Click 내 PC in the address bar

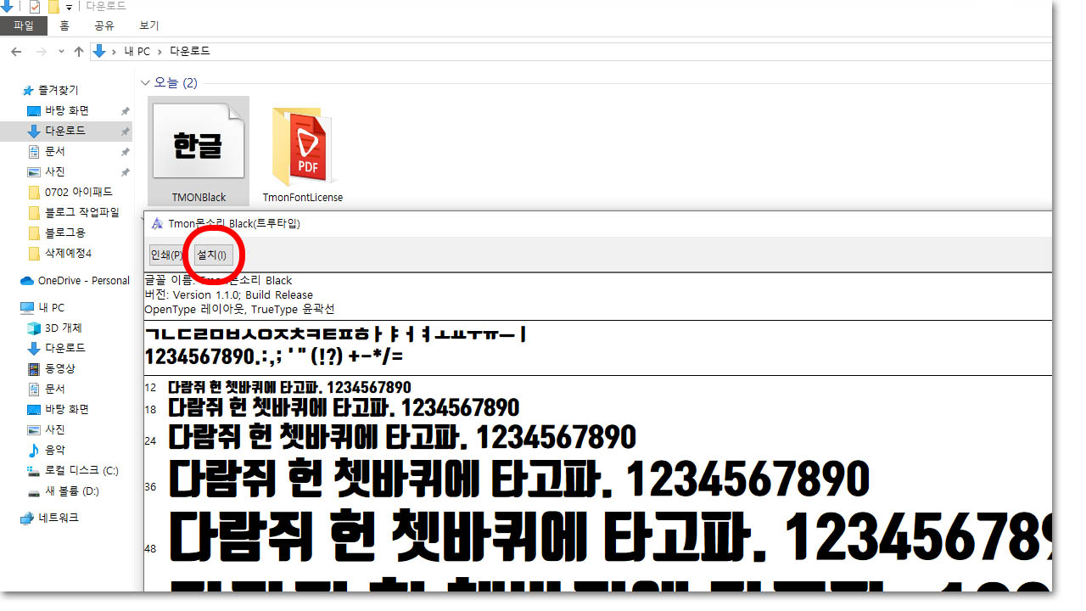pyautogui.click(x=137, y=52)
